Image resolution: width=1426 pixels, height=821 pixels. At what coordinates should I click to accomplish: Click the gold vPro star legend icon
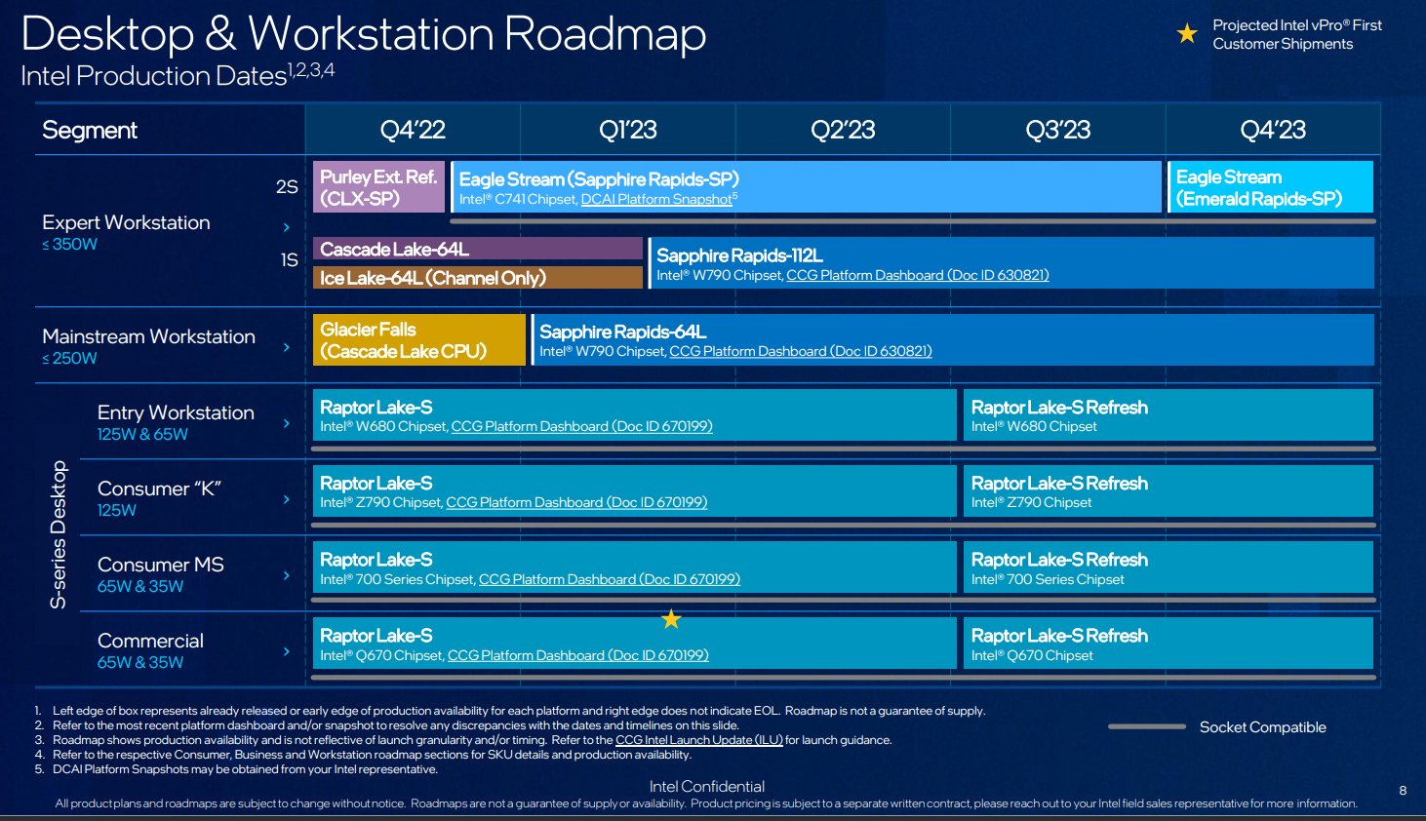(x=1186, y=32)
